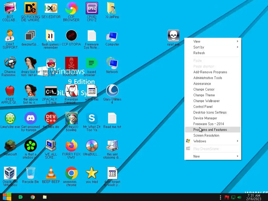Choose Change Cursor

[213, 90]
